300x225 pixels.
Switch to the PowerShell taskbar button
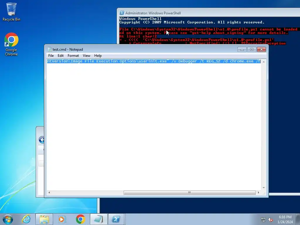pos(116,219)
